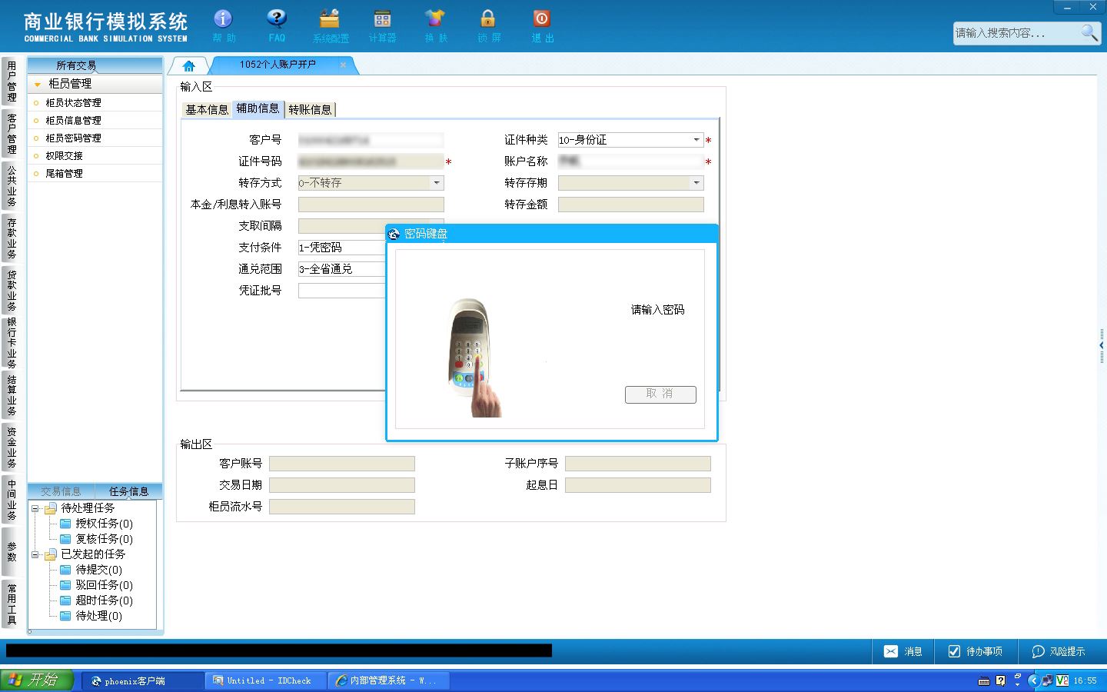This screenshot has width=1107, height=692.
Task: Open the 消息 envelope icon
Action: click(890, 651)
